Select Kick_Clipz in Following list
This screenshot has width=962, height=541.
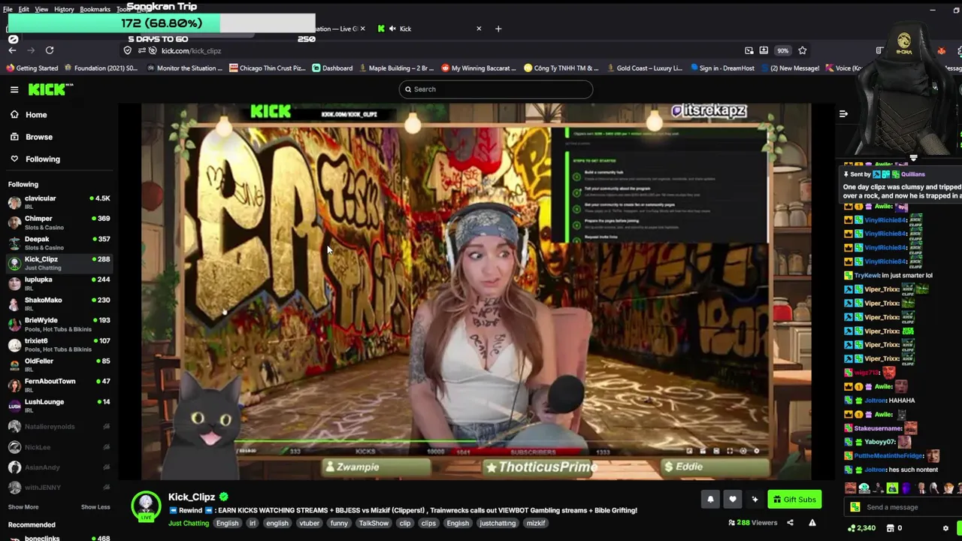[x=59, y=263]
